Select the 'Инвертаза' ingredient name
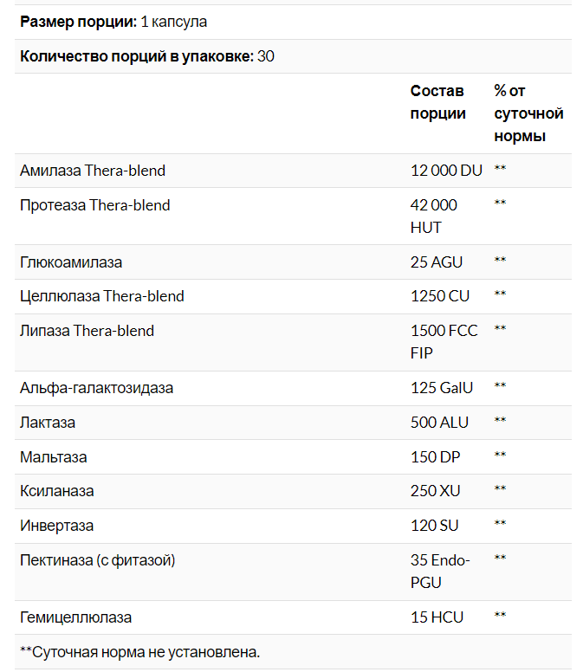Image resolution: width=583 pixels, height=672 pixels. pyautogui.click(x=57, y=526)
